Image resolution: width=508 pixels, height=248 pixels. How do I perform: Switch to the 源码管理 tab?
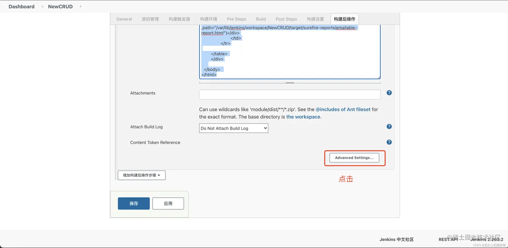pyautogui.click(x=150, y=19)
